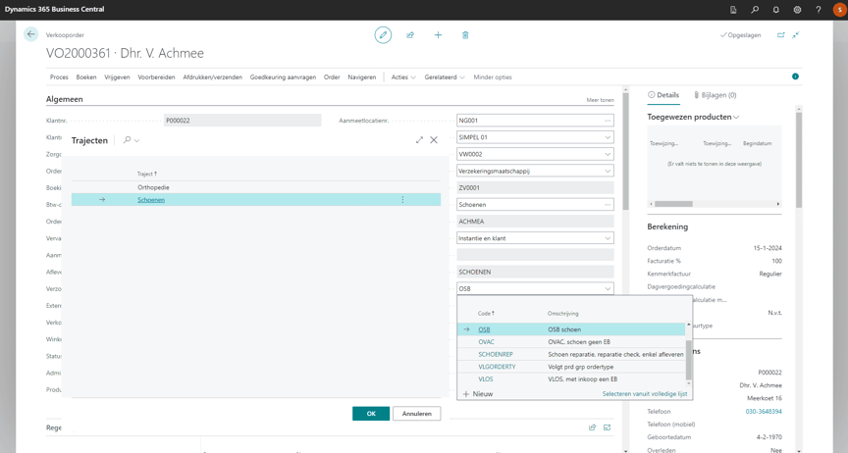Click the info circle icon at ribbon end

[x=795, y=76]
